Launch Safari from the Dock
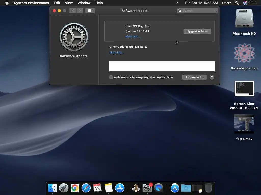The width and height of the screenshot is (261, 195). pos(86,188)
